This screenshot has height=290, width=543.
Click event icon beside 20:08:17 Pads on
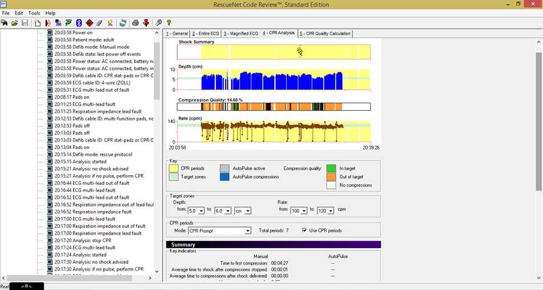tap(50, 97)
